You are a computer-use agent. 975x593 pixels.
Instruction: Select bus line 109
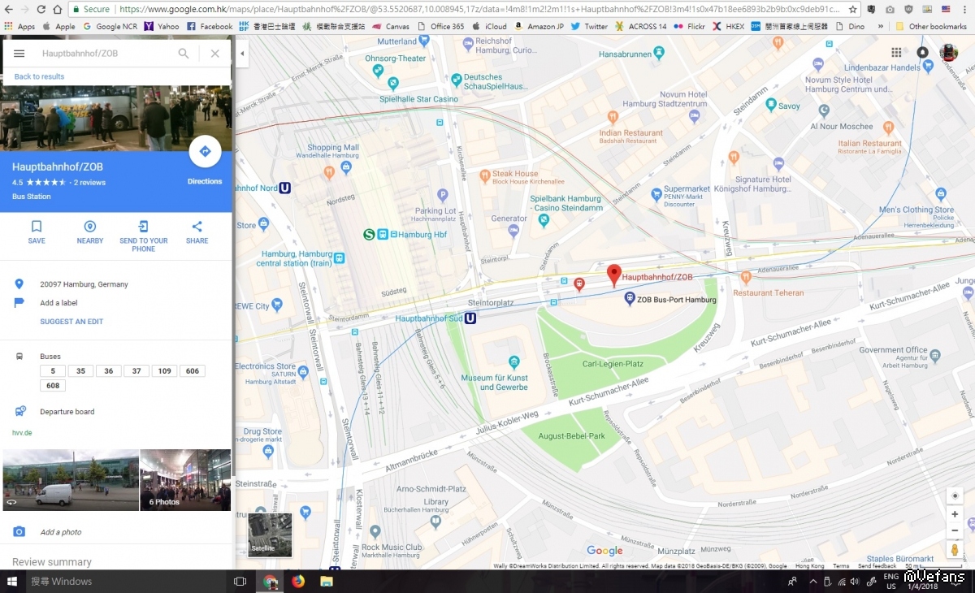point(164,371)
